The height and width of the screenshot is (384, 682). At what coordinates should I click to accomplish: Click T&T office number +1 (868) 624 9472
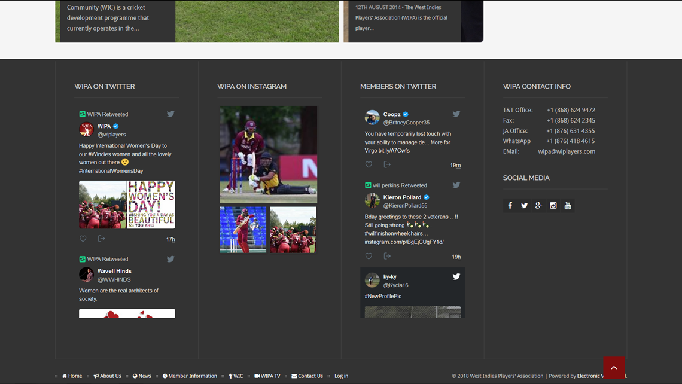pos(571,110)
